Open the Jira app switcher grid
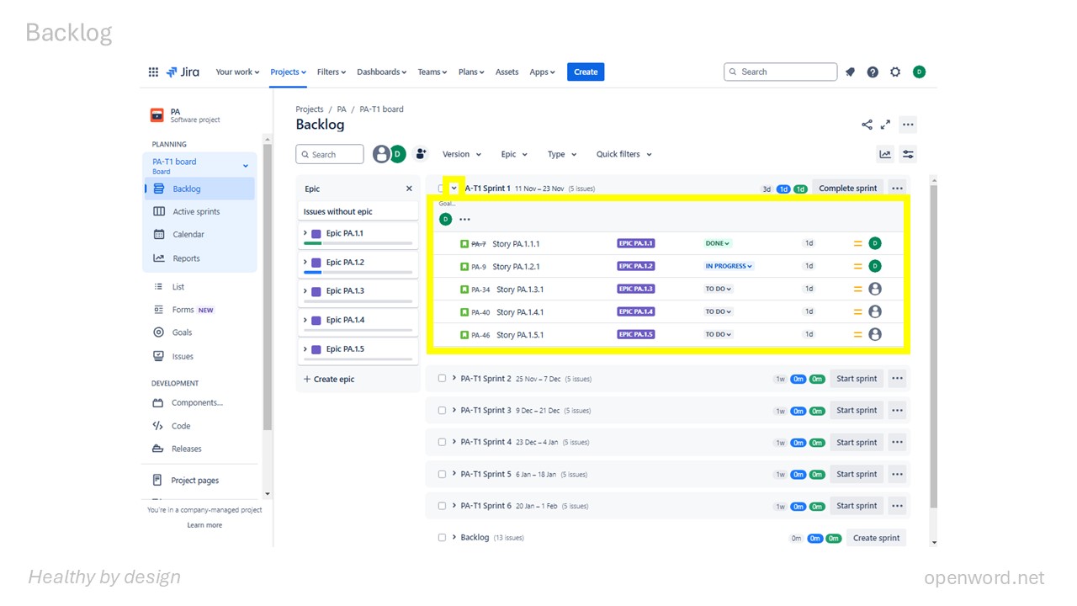This screenshot has height=606, width=1077. (153, 72)
